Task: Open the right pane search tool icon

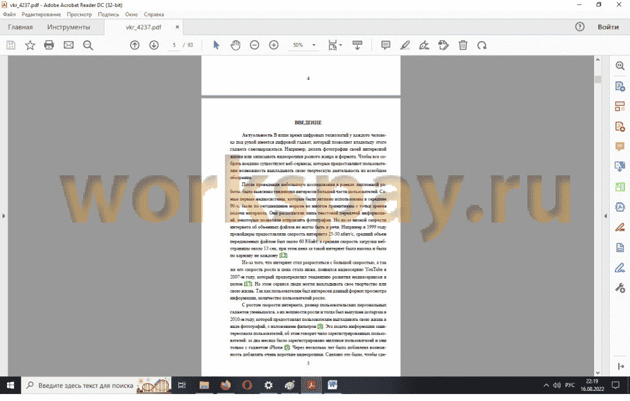Action: click(620, 66)
